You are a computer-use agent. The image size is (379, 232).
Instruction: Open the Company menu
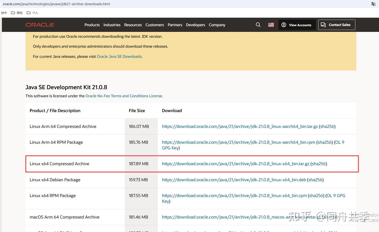pyautogui.click(x=217, y=25)
